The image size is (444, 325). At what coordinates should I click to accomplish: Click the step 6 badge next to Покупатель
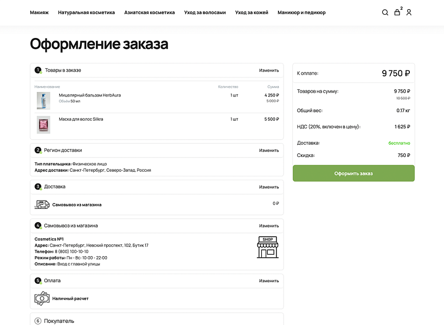coord(37,320)
